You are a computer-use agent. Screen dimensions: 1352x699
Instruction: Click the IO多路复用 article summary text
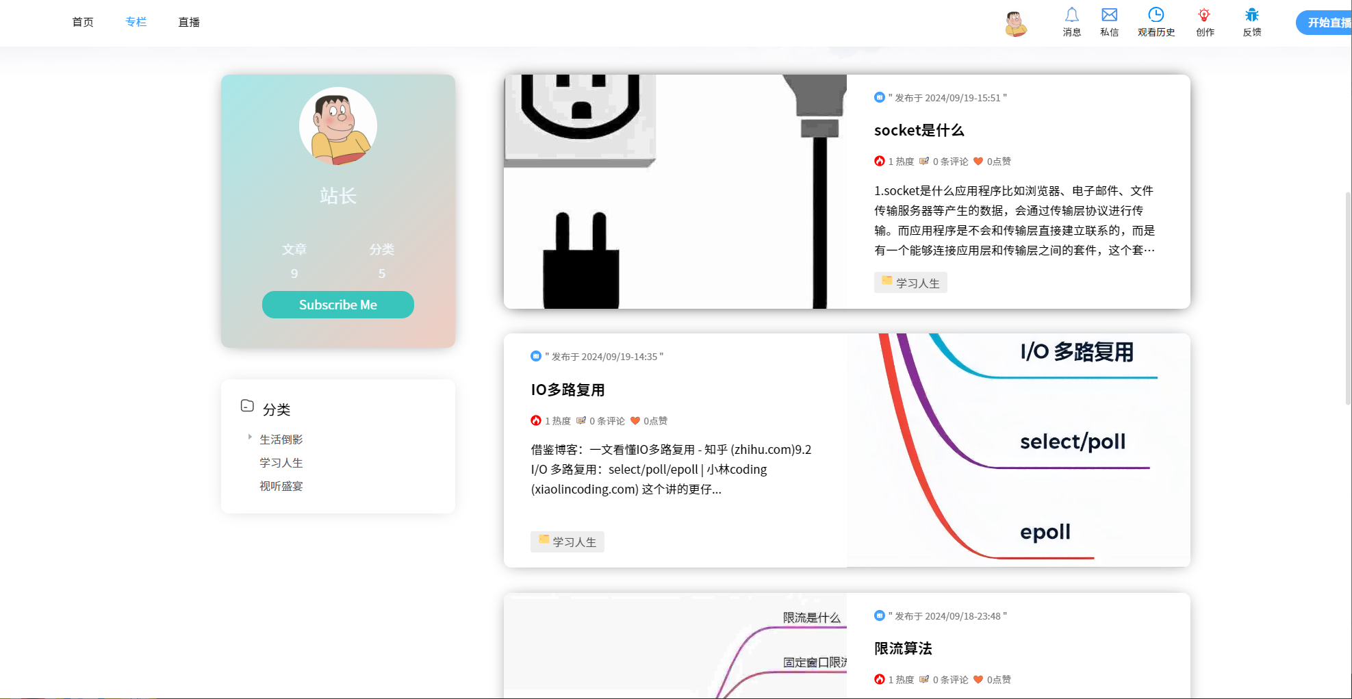pos(671,470)
